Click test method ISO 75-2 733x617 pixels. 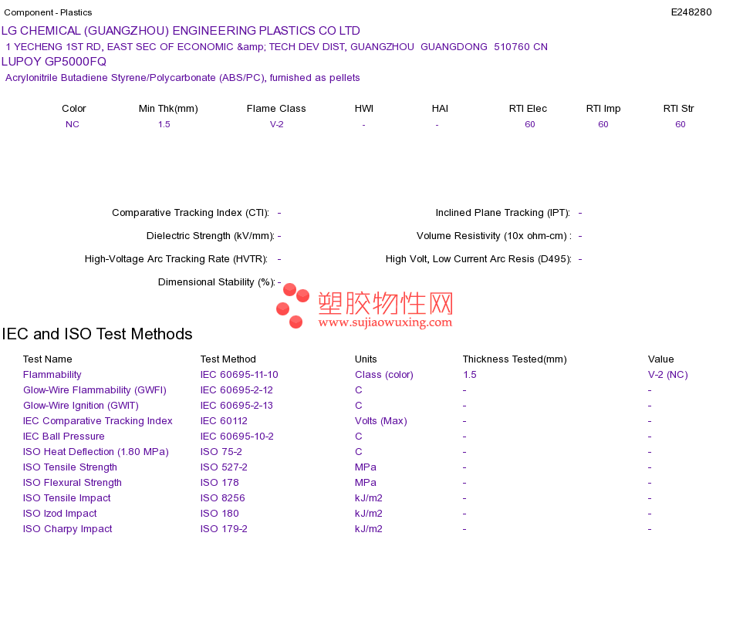[221, 451]
